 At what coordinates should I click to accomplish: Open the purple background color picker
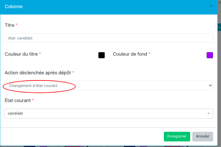210,55
